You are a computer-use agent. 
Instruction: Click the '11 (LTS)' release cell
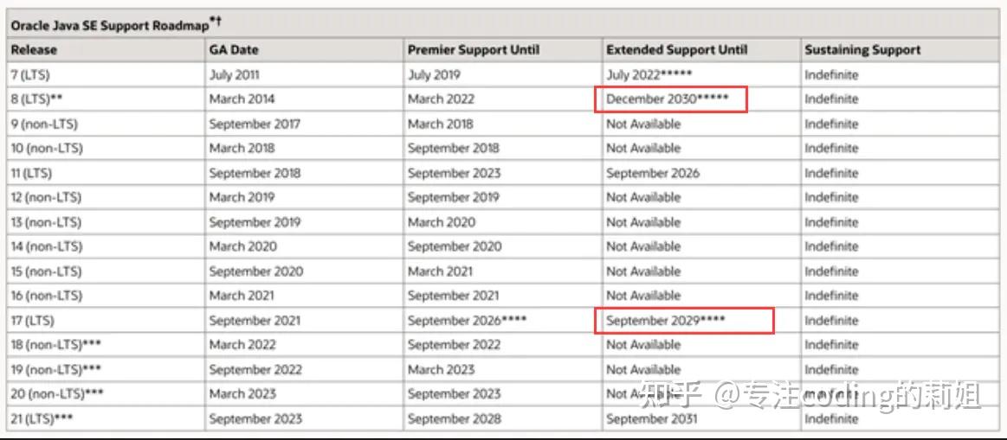[x=31, y=173]
